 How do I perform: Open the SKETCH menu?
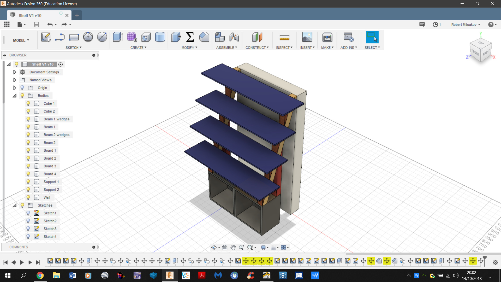pos(73,48)
